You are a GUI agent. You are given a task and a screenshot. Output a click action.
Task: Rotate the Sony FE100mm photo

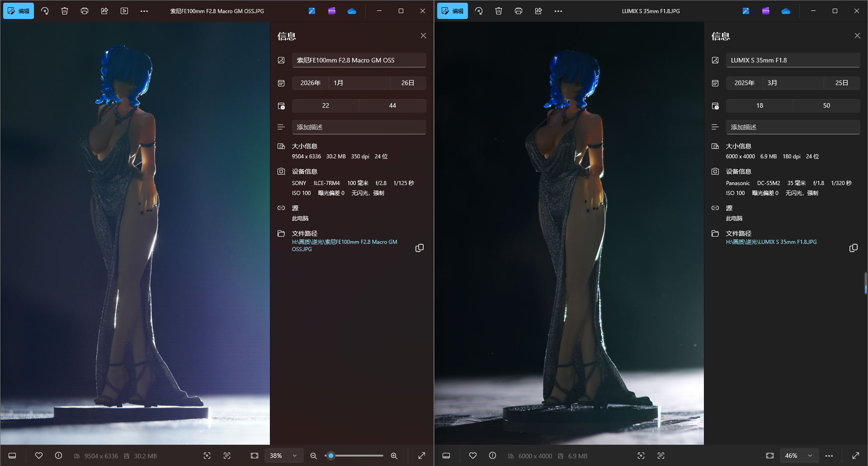45,11
